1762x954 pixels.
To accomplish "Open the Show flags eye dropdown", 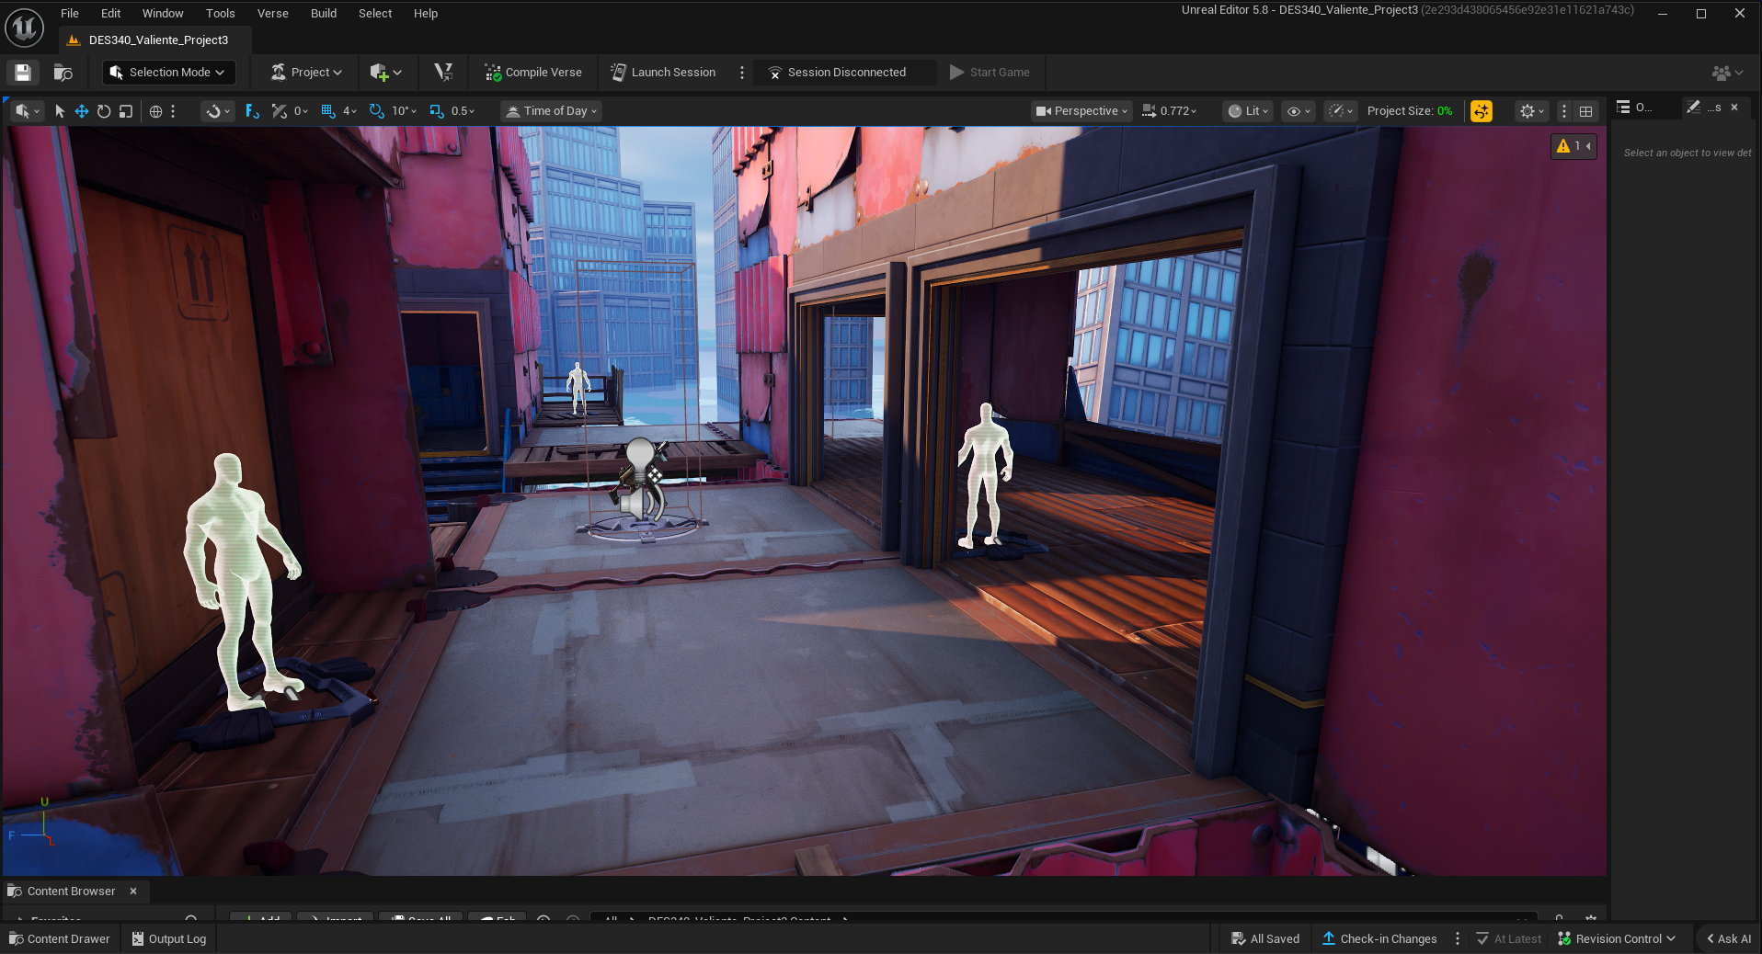I will click(1299, 111).
